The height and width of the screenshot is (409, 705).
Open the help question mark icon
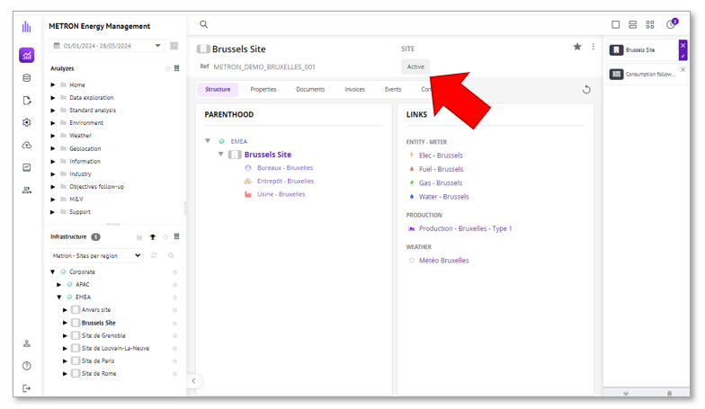tap(27, 366)
